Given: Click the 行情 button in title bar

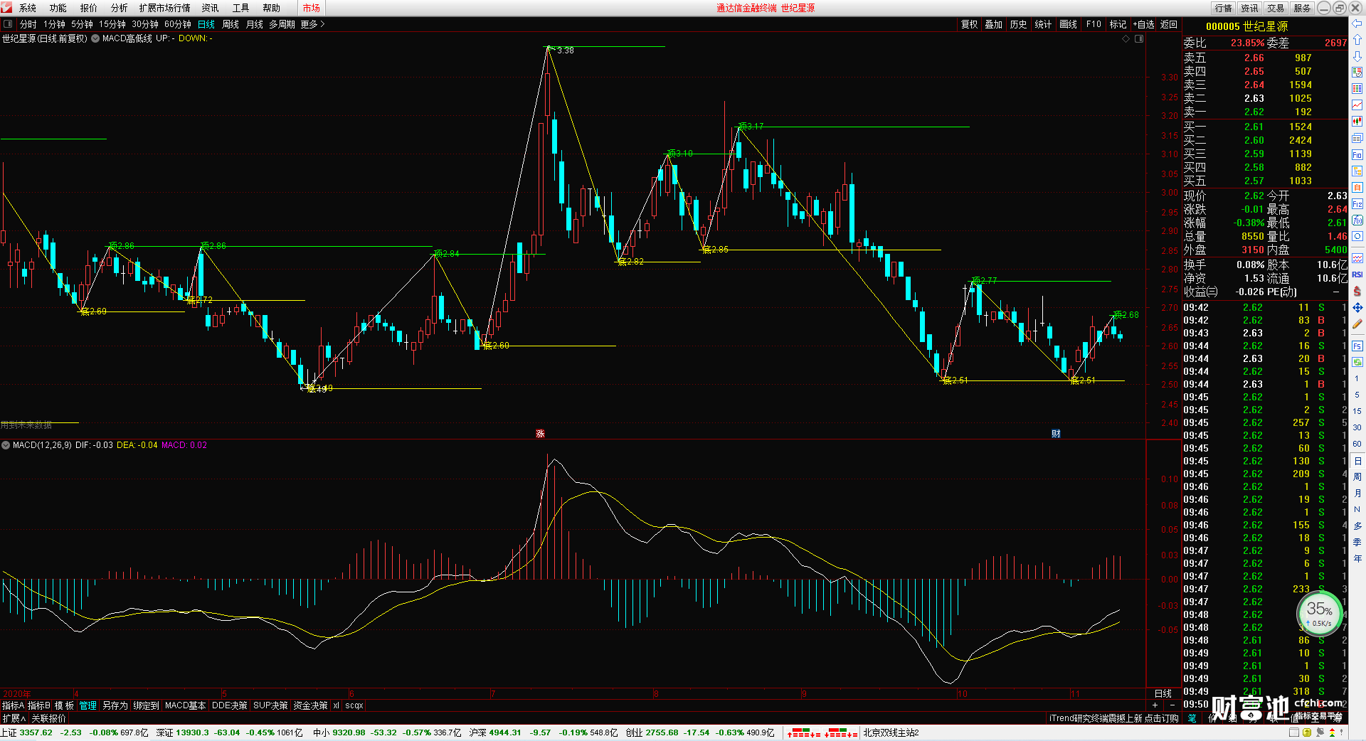Looking at the screenshot, I should tap(1223, 8).
